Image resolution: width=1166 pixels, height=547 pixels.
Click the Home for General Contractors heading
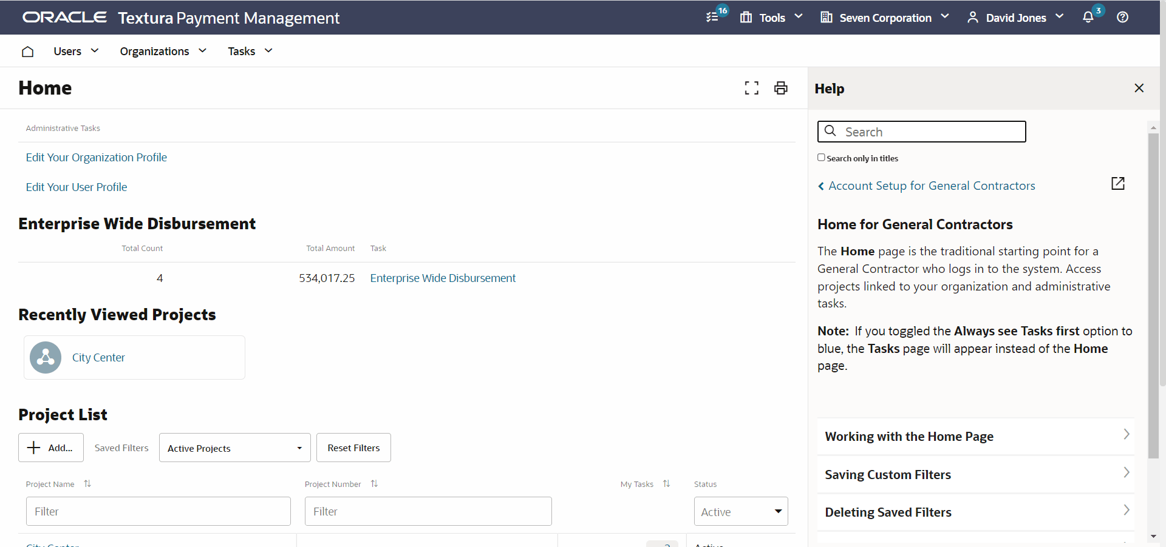point(915,224)
